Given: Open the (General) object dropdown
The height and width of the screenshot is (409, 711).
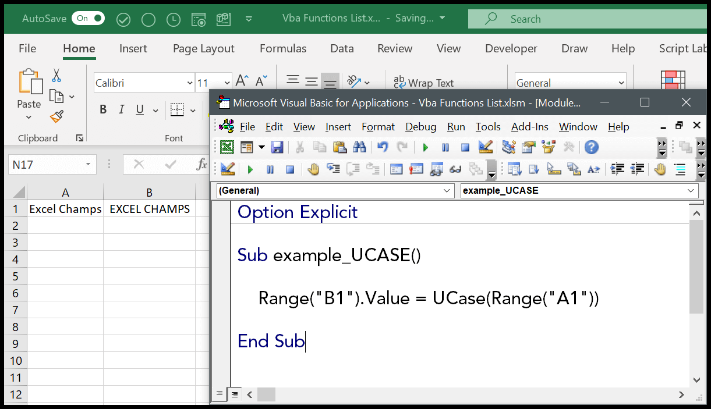Looking at the screenshot, I should pyautogui.click(x=448, y=190).
